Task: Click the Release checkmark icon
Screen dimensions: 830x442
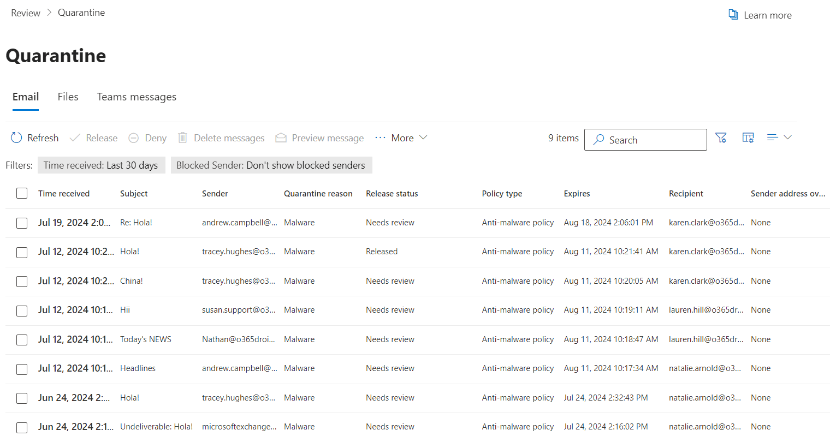Action: (74, 138)
